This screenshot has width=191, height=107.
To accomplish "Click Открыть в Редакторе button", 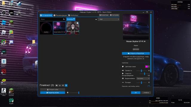I will (136, 53).
